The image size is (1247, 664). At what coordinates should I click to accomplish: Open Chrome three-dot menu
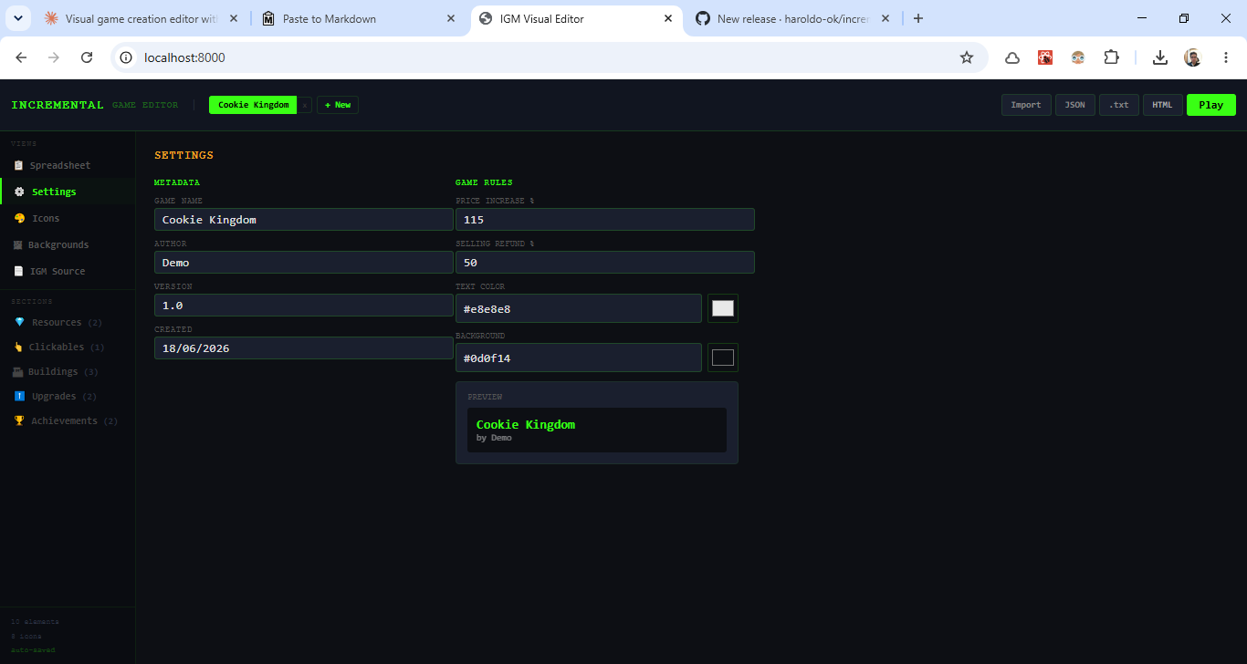(x=1225, y=57)
